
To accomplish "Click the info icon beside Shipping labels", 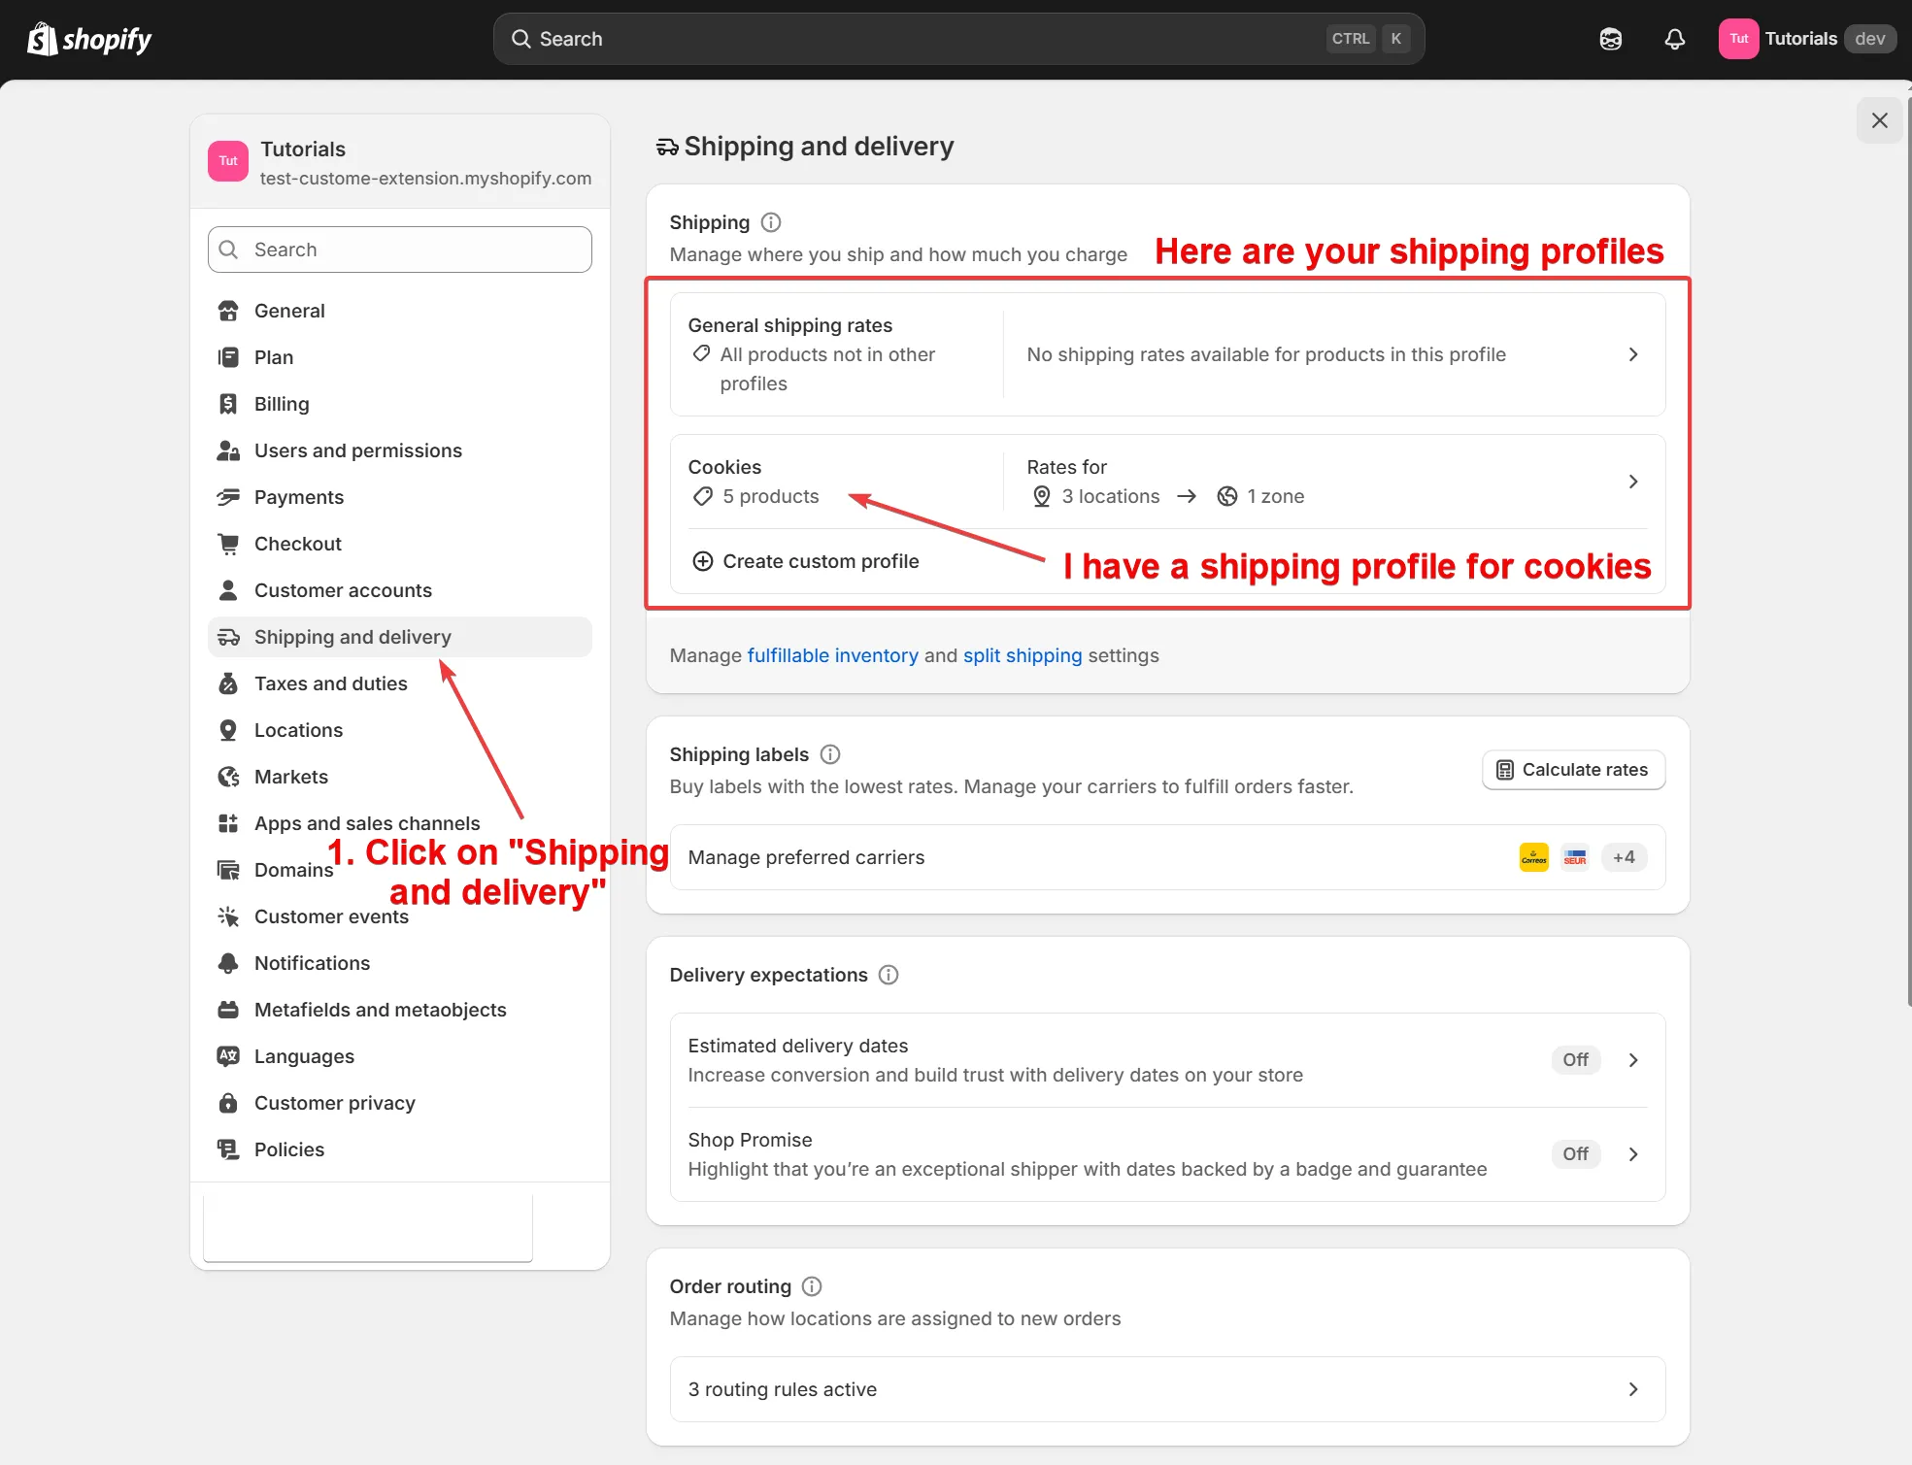I will [829, 754].
